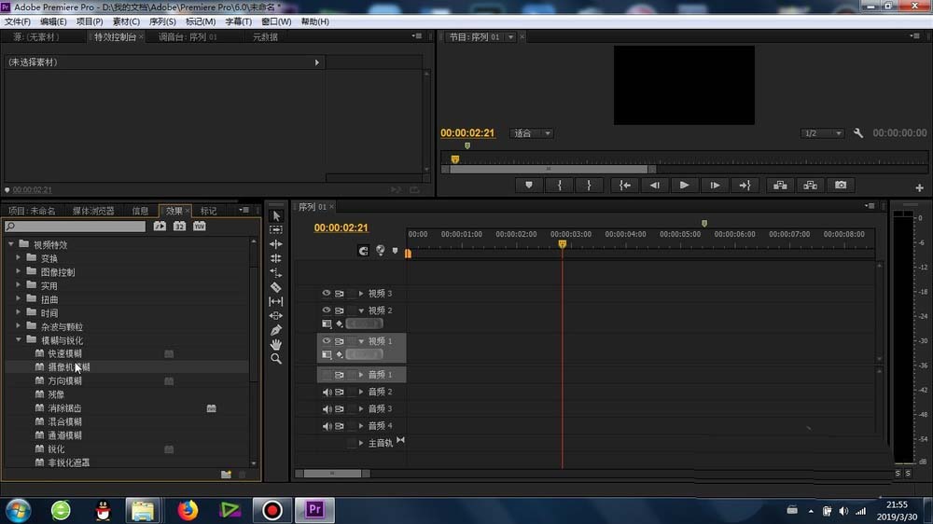The image size is (933, 524).
Task: Mute speaker toggle for 音频 4 track
Action: point(327,426)
